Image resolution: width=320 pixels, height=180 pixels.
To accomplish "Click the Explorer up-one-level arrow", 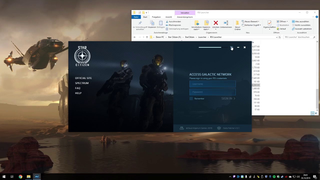I will (x=147, y=37).
